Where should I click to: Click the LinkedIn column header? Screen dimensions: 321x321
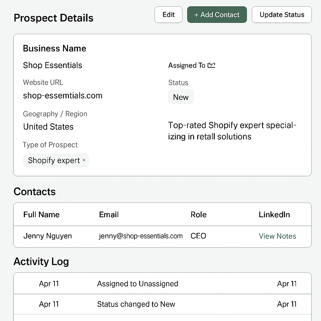point(274,215)
